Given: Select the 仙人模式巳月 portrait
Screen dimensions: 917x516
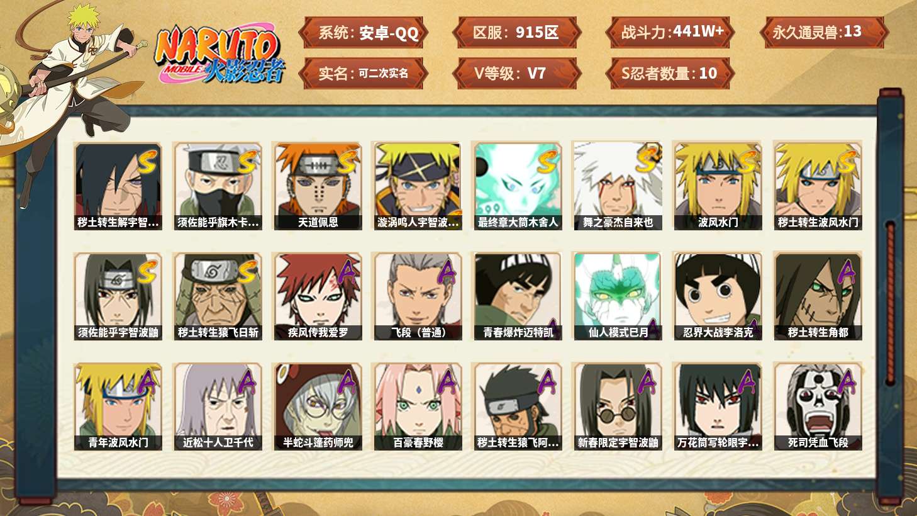Looking at the screenshot, I should pyautogui.click(x=618, y=296).
